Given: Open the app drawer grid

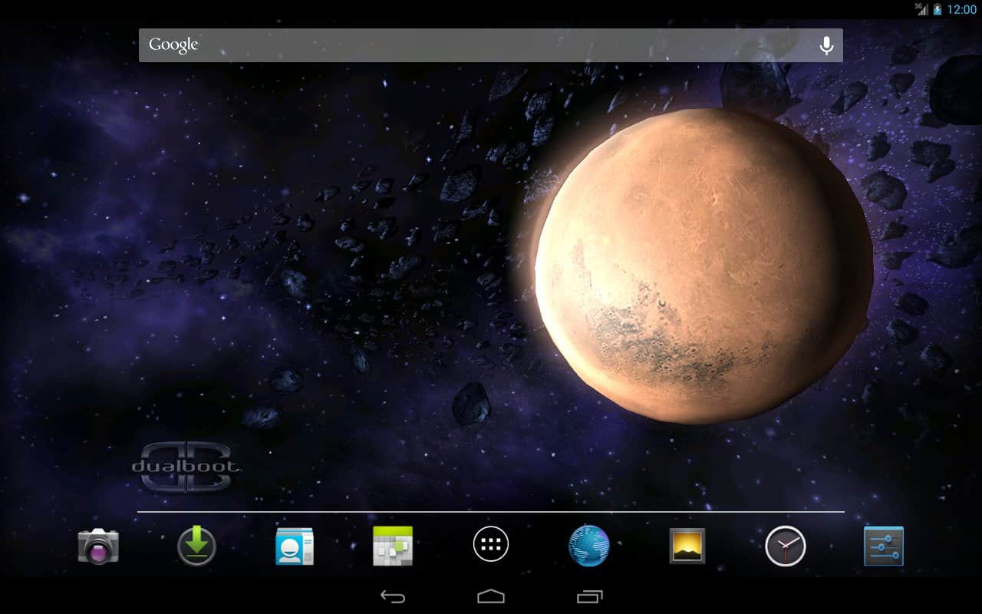Looking at the screenshot, I should (x=491, y=546).
